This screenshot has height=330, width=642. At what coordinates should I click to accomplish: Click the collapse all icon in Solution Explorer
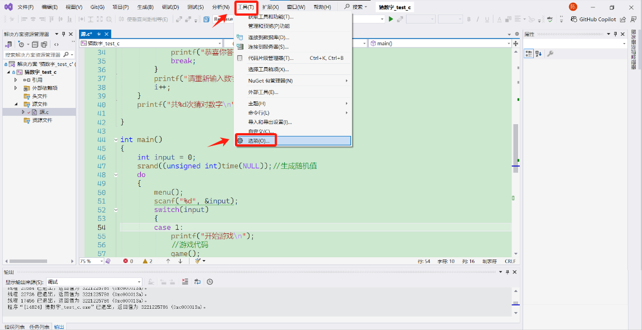[35, 44]
